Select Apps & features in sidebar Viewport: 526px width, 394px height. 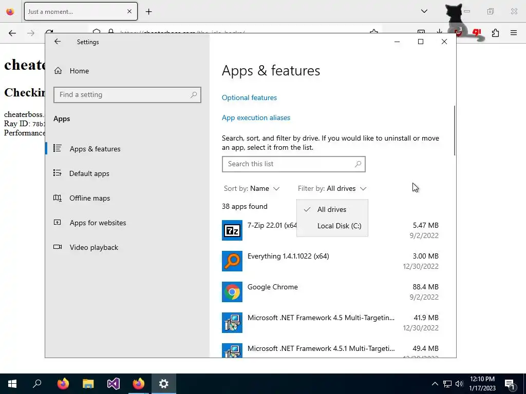[95, 149]
